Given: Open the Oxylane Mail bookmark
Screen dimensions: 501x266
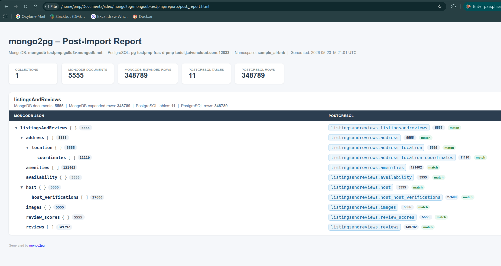Looking at the screenshot, I should [x=30, y=16].
